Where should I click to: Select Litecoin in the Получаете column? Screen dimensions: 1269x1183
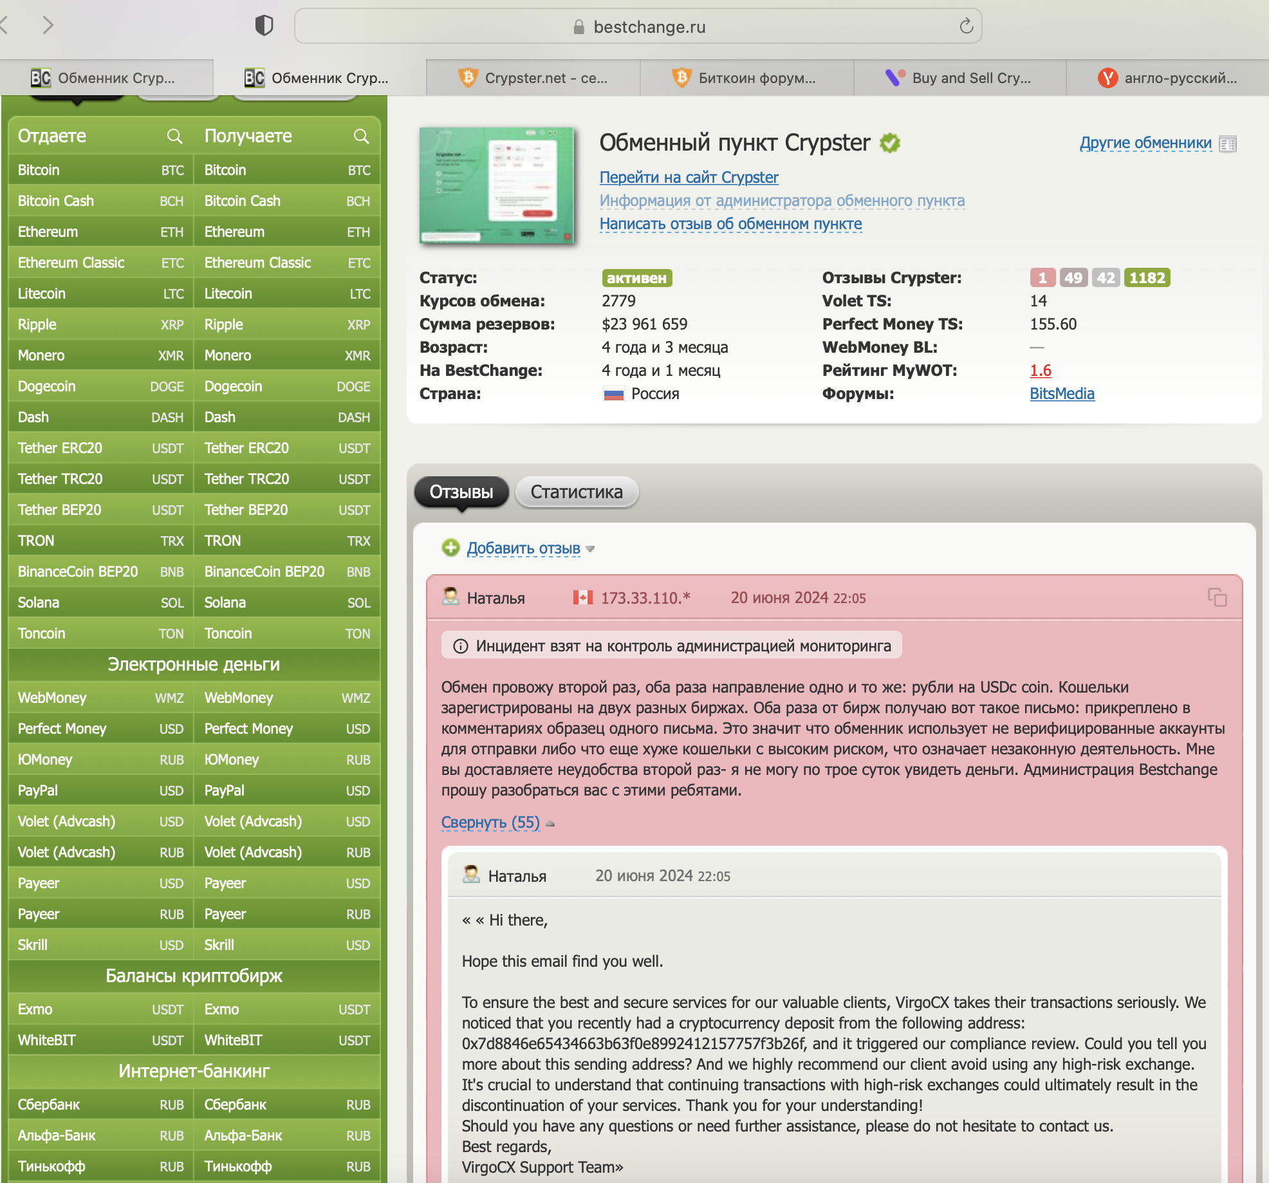pyautogui.click(x=287, y=293)
